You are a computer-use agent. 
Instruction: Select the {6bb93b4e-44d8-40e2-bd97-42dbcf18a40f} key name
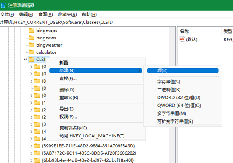(x=88, y=160)
